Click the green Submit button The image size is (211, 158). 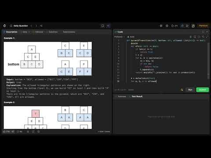[202, 90]
